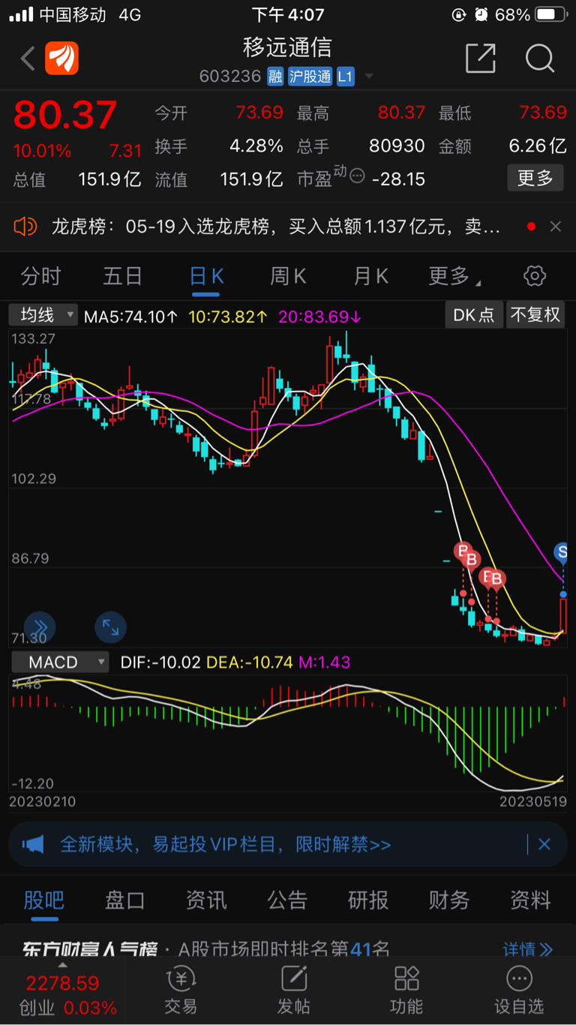The height and width of the screenshot is (1025, 576).
Task: Tap the 融 margin trading badge
Action: (x=275, y=77)
